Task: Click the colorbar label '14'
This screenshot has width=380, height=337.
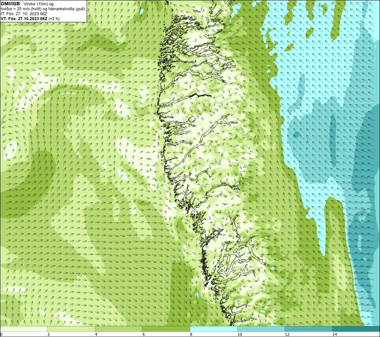Action: [335, 335]
